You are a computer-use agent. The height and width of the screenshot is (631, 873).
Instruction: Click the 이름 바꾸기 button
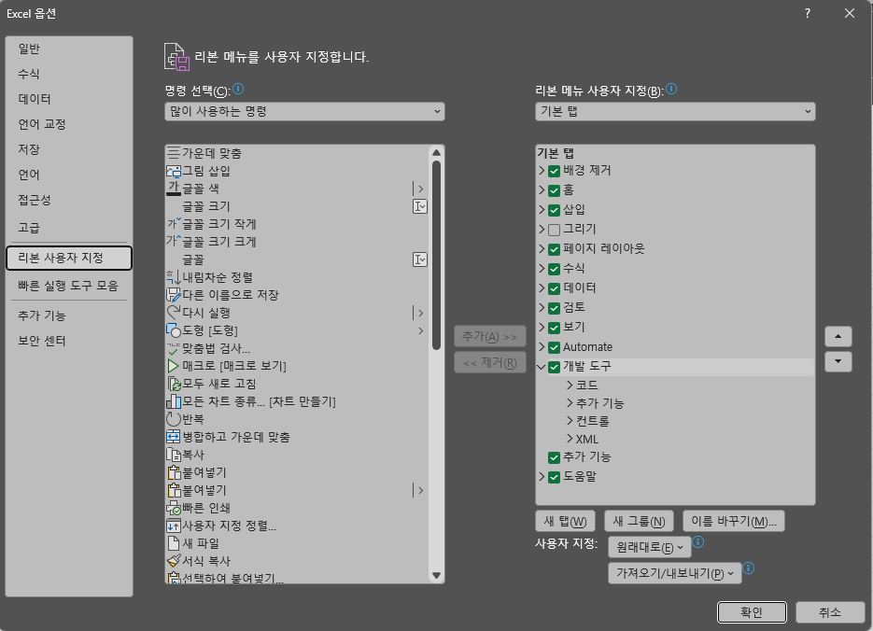[733, 522]
